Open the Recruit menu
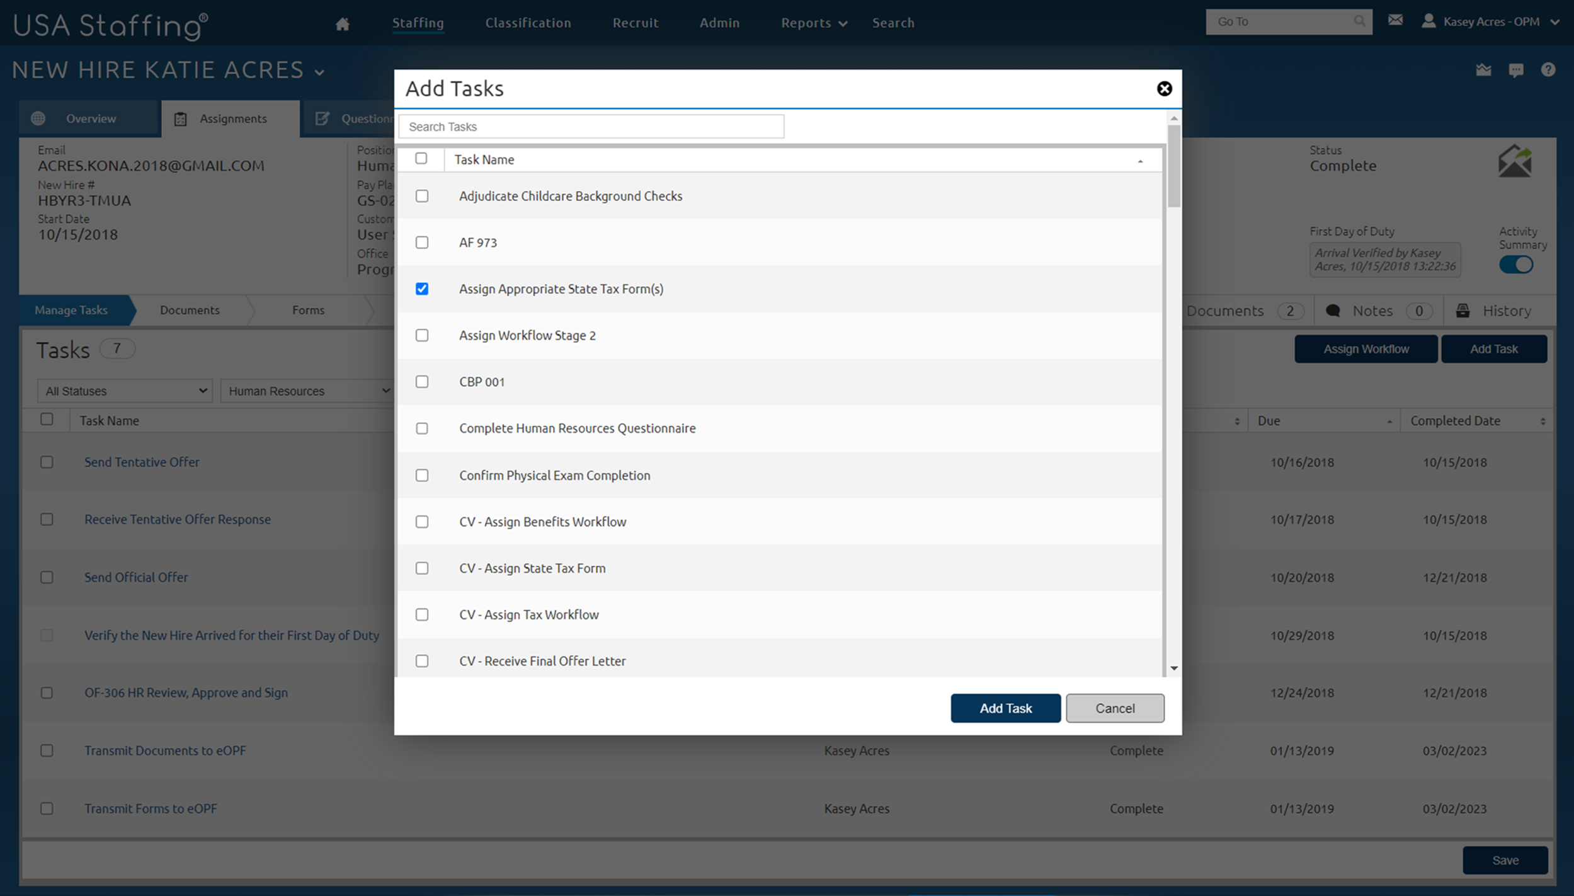This screenshot has height=896, width=1574. tap(636, 23)
